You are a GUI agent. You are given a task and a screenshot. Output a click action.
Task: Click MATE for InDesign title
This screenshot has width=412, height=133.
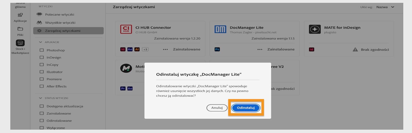point(342,27)
